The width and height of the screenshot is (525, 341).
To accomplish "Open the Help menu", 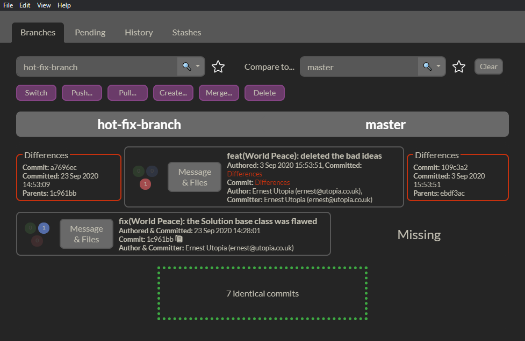I will pos(64,5).
